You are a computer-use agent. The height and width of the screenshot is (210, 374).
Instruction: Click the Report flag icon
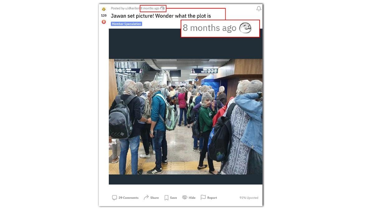[x=203, y=197]
